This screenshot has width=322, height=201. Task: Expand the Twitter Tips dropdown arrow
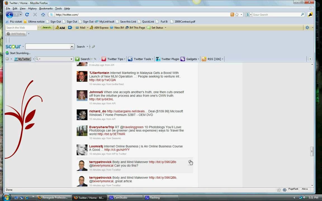tap(125, 59)
